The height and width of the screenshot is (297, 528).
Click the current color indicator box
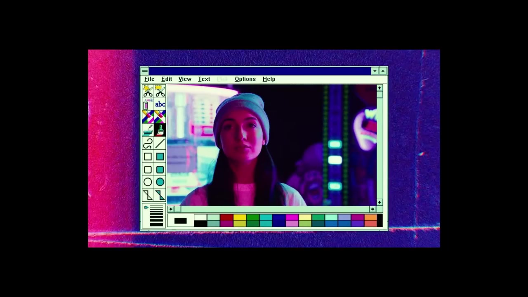(x=180, y=221)
